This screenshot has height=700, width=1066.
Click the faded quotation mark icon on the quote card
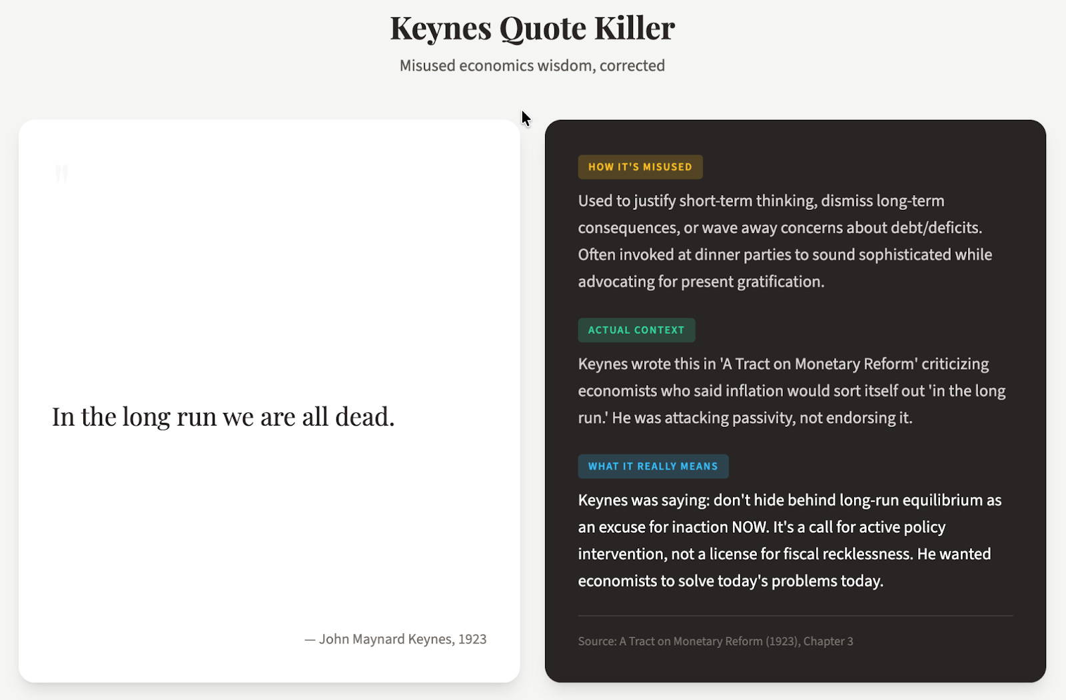pos(61,175)
